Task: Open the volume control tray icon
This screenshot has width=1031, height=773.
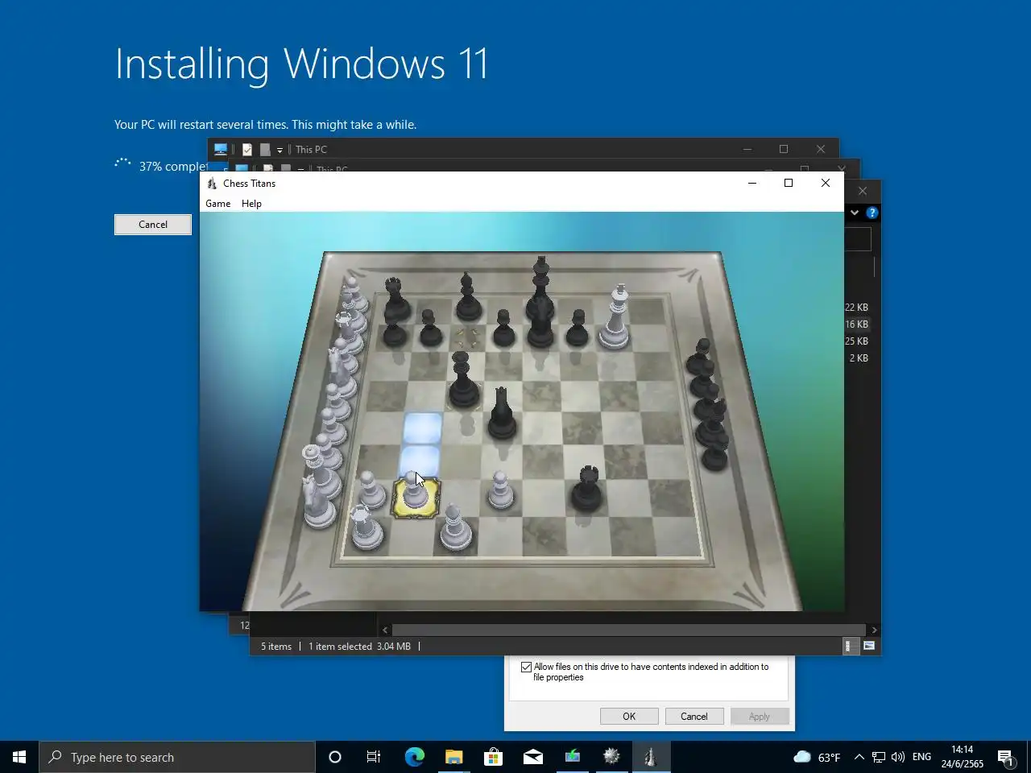Action: [x=898, y=757]
